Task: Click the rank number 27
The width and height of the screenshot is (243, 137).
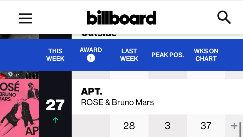Action: pos(55,105)
